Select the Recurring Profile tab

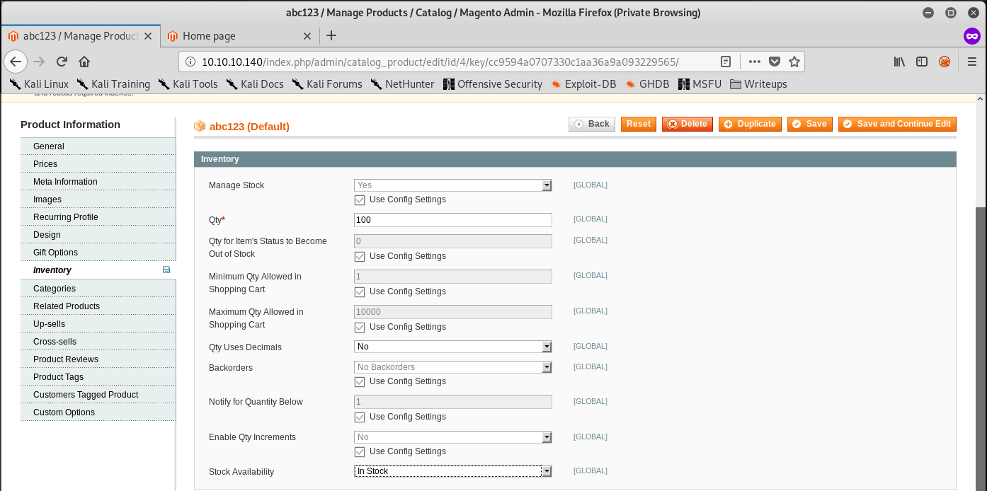(x=98, y=217)
